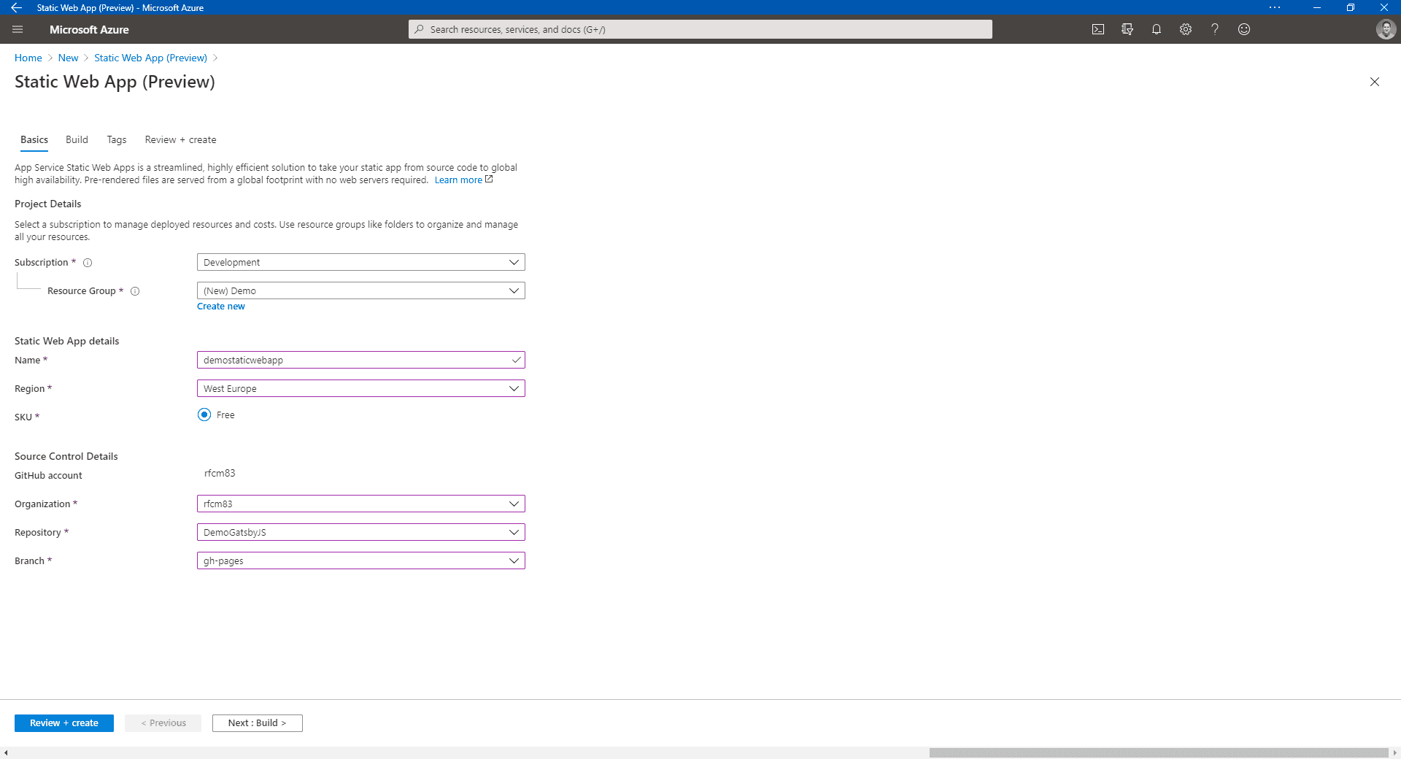Switch to the Tags tab
1401x759 pixels.
pyautogui.click(x=117, y=139)
